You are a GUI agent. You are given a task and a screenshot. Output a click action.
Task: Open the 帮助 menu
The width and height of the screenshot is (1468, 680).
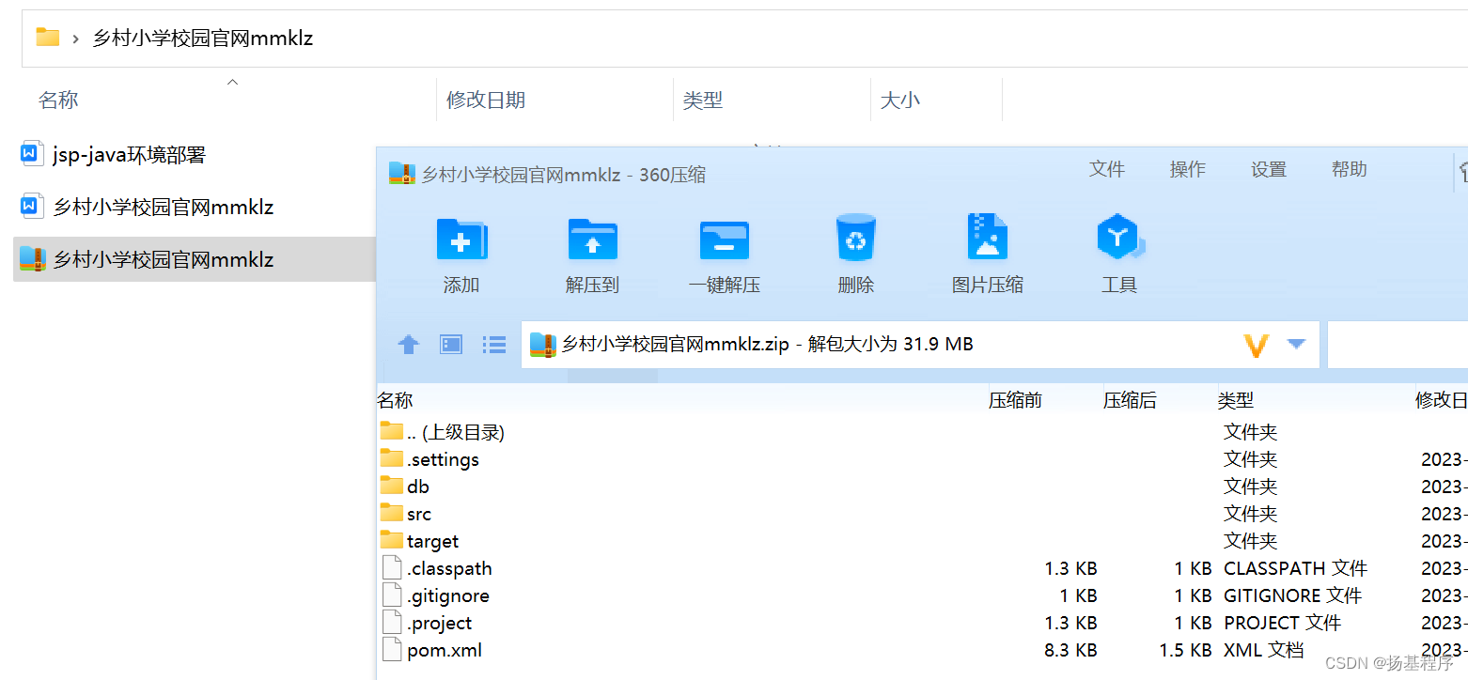[1348, 169]
